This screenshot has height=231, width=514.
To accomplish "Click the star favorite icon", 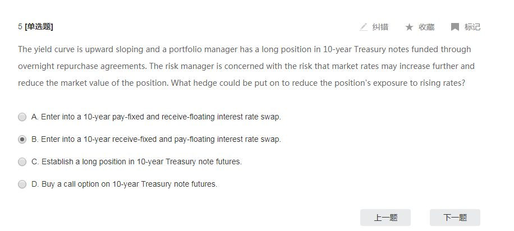I will [409, 27].
